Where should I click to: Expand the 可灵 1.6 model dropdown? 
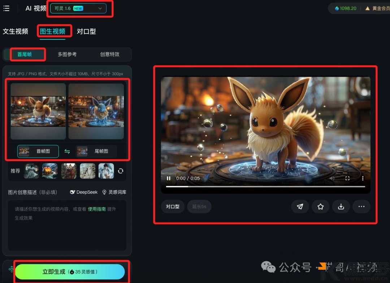(x=78, y=8)
